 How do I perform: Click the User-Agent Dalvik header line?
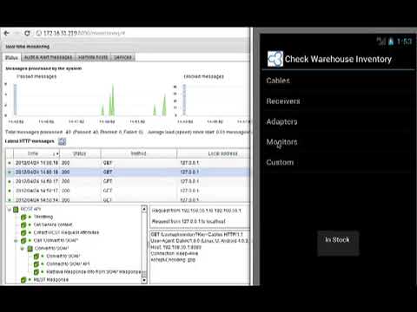[x=200, y=241]
